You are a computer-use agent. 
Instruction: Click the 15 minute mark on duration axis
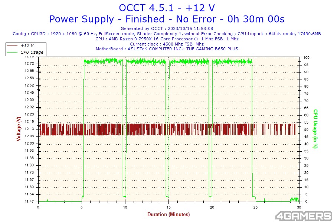[168, 207]
